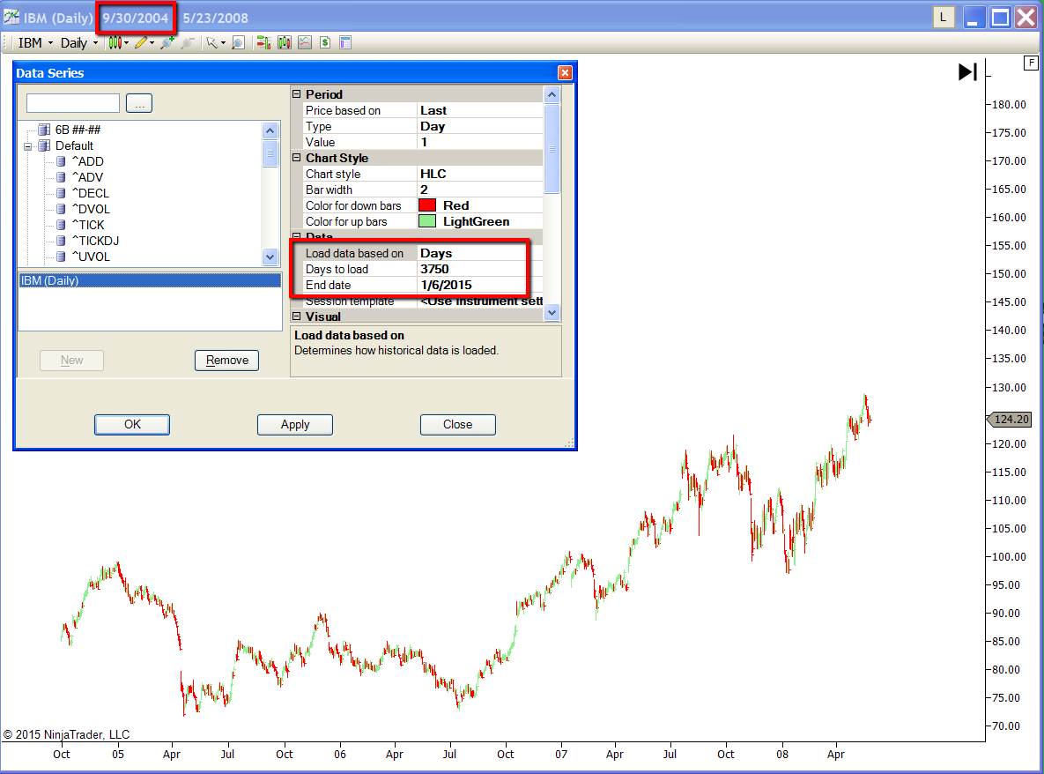Click the Close button in Data Series

[x=458, y=424]
